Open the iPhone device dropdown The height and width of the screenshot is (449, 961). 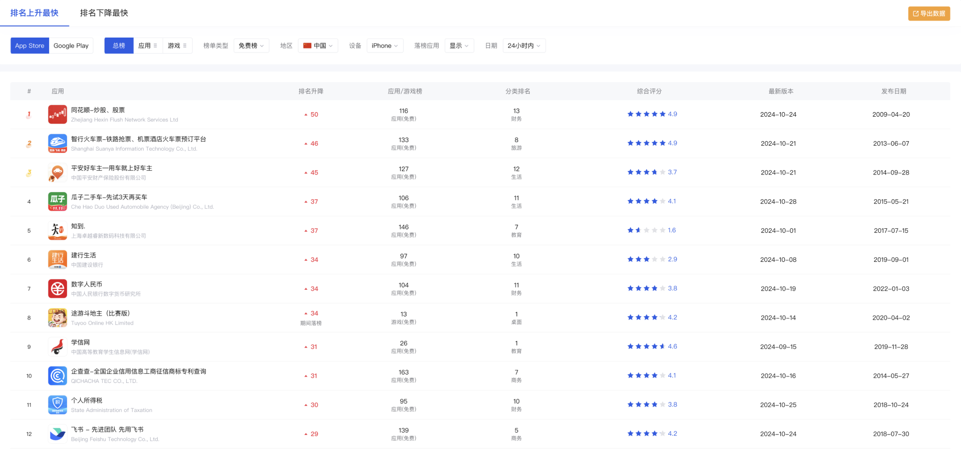coord(385,46)
